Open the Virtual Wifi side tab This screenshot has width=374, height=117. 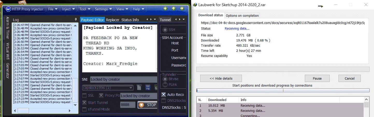pyautogui.click(x=8, y=51)
